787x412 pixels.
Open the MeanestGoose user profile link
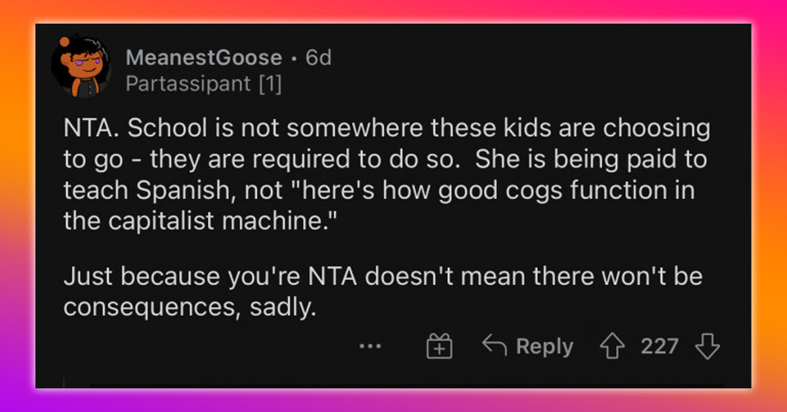coord(203,58)
